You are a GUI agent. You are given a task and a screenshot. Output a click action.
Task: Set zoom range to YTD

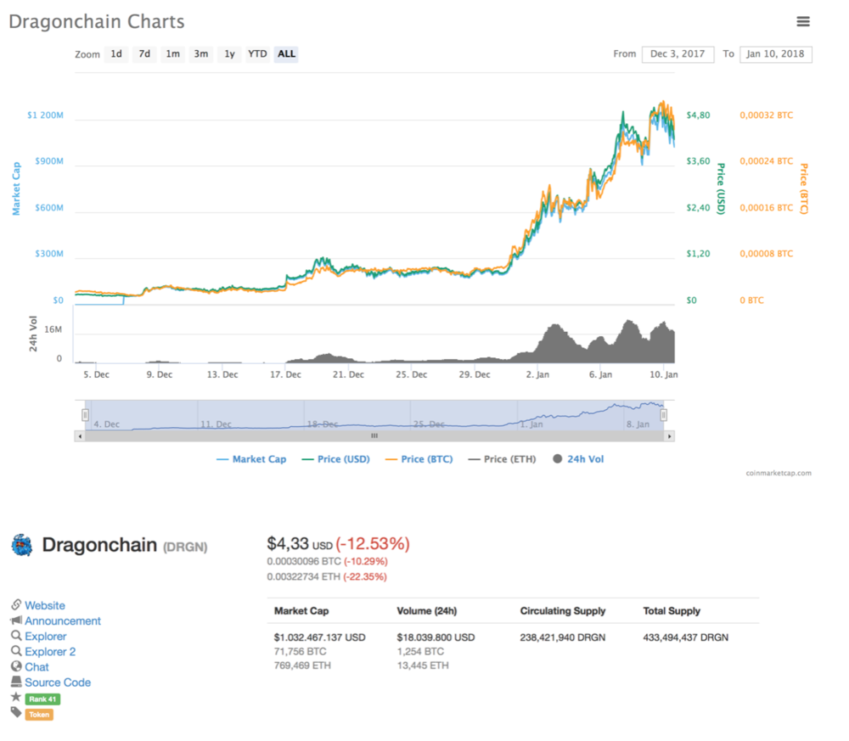tap(257, 54)
